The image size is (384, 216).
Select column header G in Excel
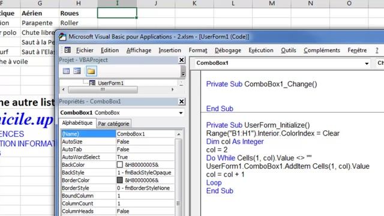coord(40,4)
